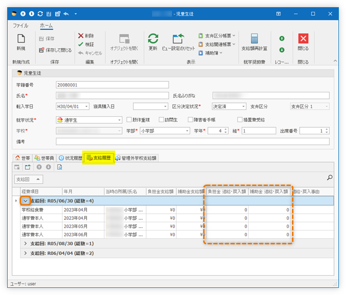Viewport: 346px width, 295px height.
Task: Open the 支弁区分帳票 dropdown menu
Action: click(x=217, y=35)
